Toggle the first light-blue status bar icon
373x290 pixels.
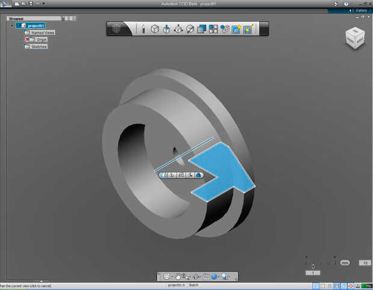315,286
